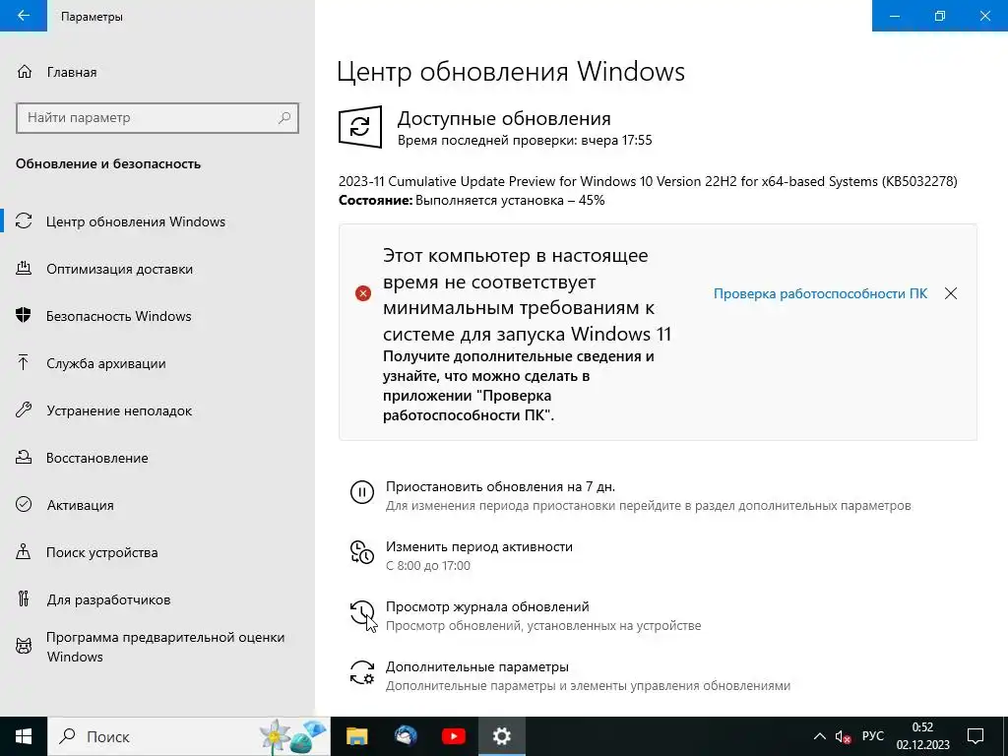1008x756 pixels.
Task: Click the muted volume icon in tray
Action: [x=843, y=736]
